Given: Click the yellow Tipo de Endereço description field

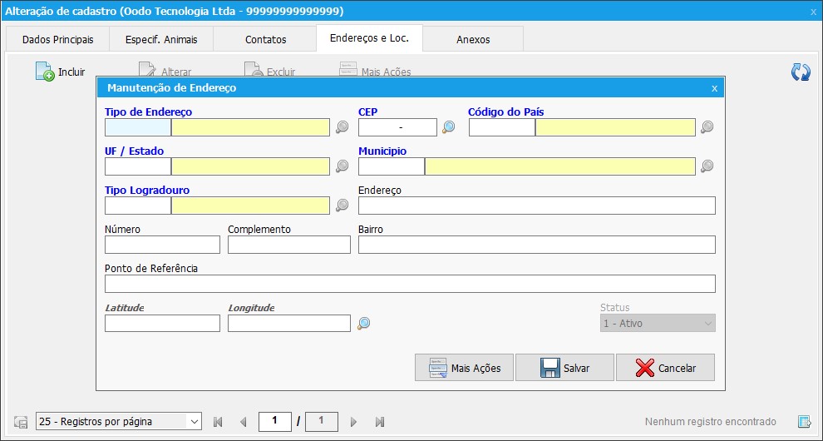Looking at the screenshot, I should point(251,127).
